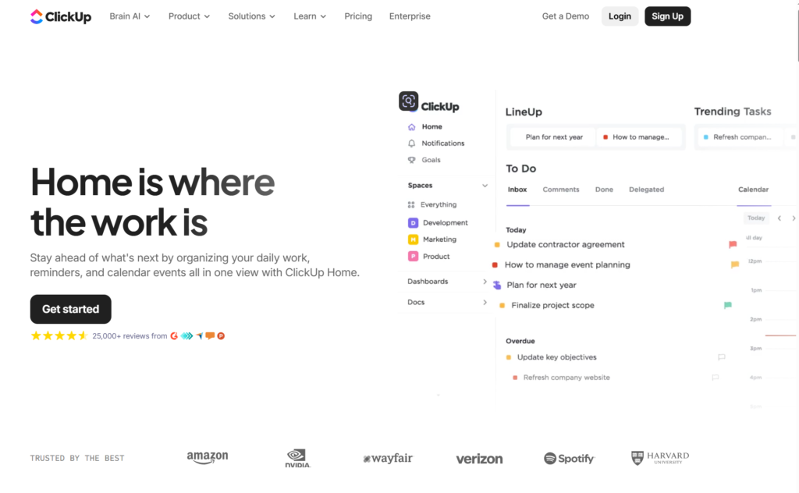The height and width of the screenshot is (493, 799).
Task: Click flag outline on Refresh company website
Action: click(716, 378)
